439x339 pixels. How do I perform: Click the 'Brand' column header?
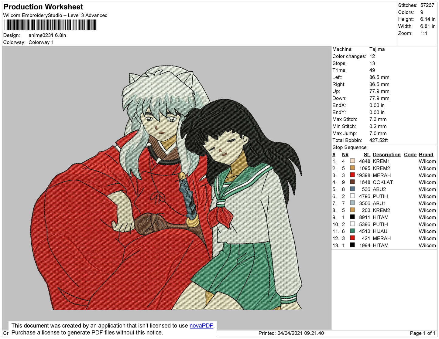coord(426,154)
